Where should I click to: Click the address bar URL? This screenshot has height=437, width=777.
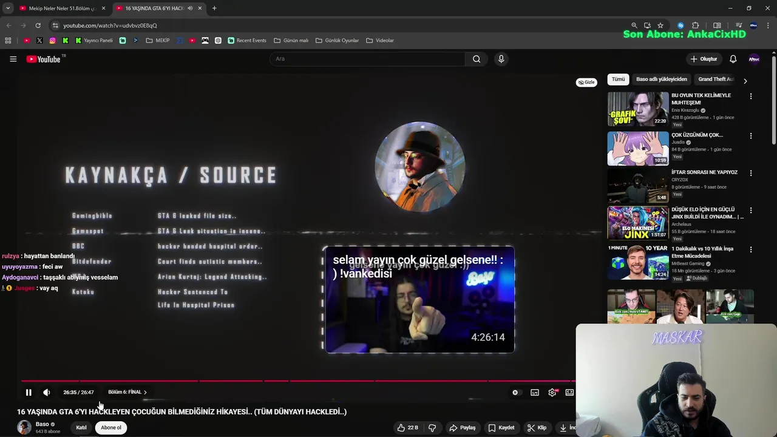coord(110,25)
